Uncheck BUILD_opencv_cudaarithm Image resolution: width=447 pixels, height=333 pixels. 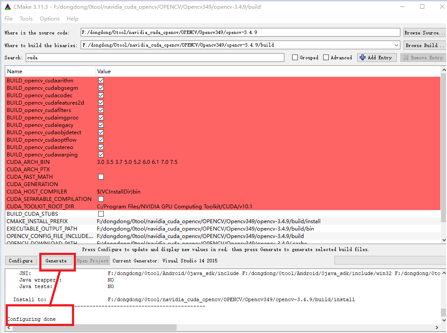[x=101, y=81]
